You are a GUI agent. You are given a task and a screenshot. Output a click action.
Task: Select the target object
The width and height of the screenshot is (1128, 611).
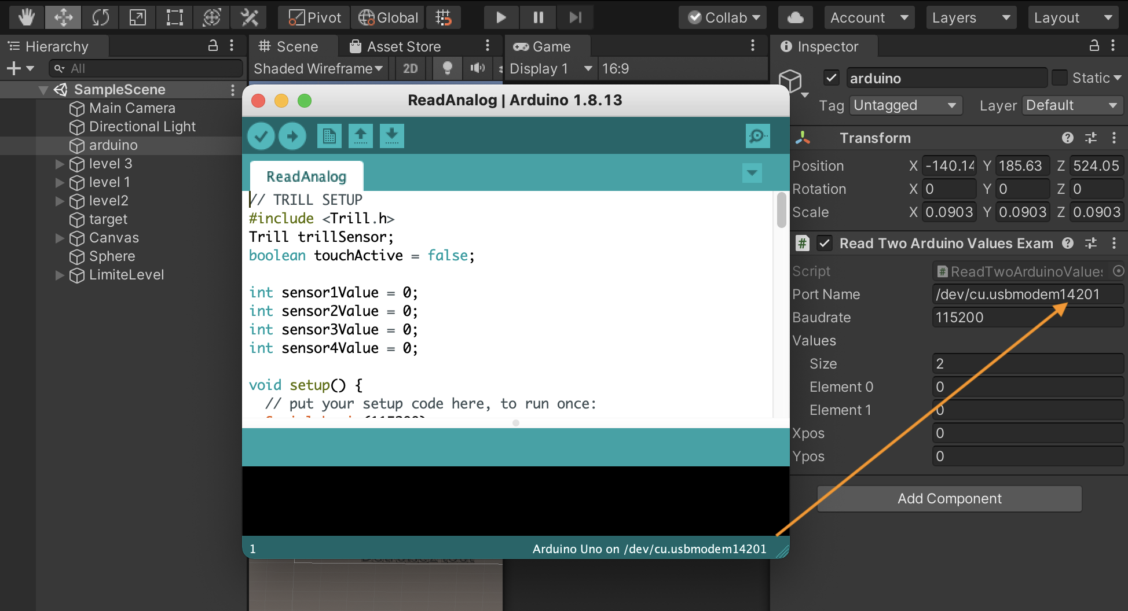pos(108,219)
